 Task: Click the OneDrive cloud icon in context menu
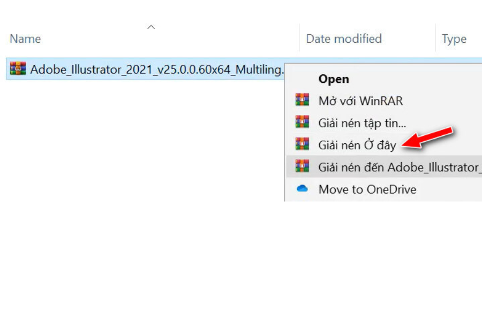click(302, 189)
